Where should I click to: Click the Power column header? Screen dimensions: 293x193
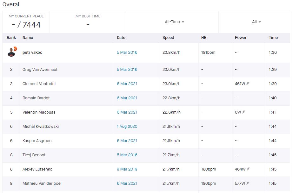click(241, 37)
